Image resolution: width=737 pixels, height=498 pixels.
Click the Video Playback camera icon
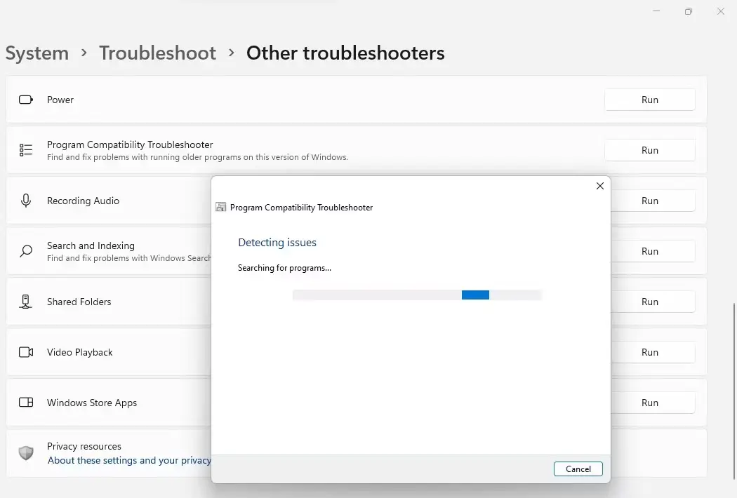(26, 352)
